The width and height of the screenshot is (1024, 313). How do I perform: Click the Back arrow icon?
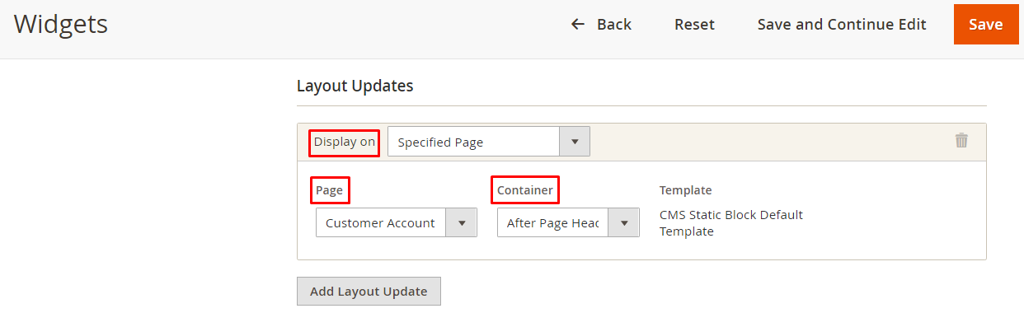pos(578,25)
